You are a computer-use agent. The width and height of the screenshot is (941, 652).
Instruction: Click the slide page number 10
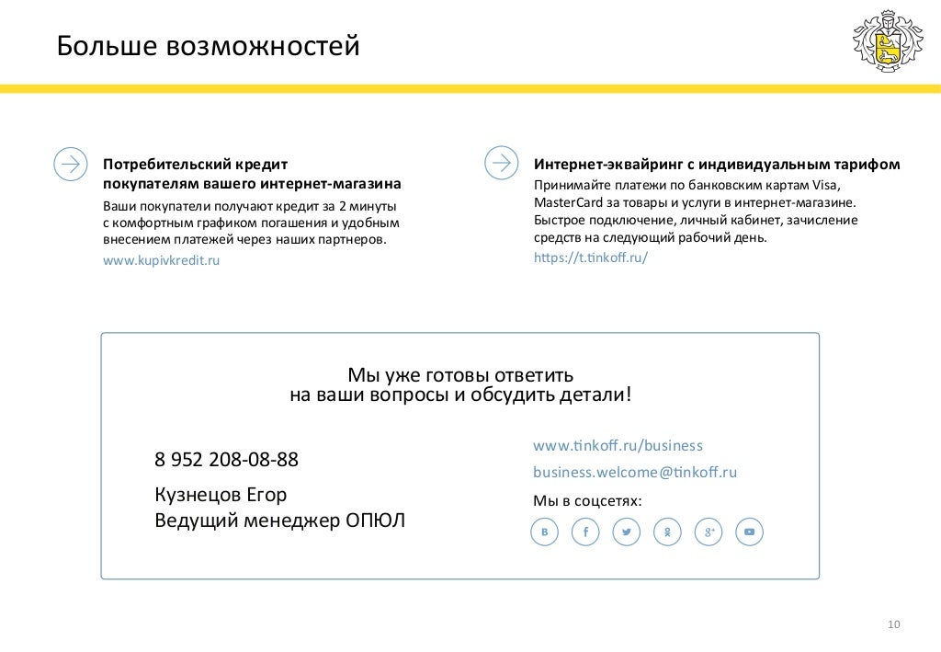[x=893, y=624]
